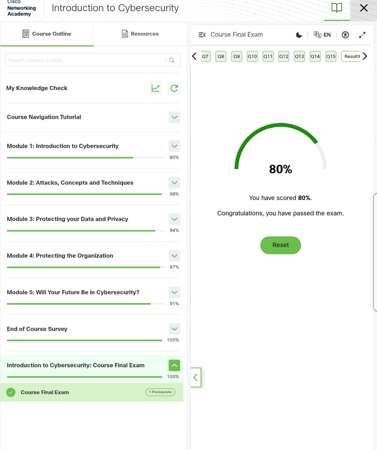Select Course Navigation Tutorial title

coord(44,117)
